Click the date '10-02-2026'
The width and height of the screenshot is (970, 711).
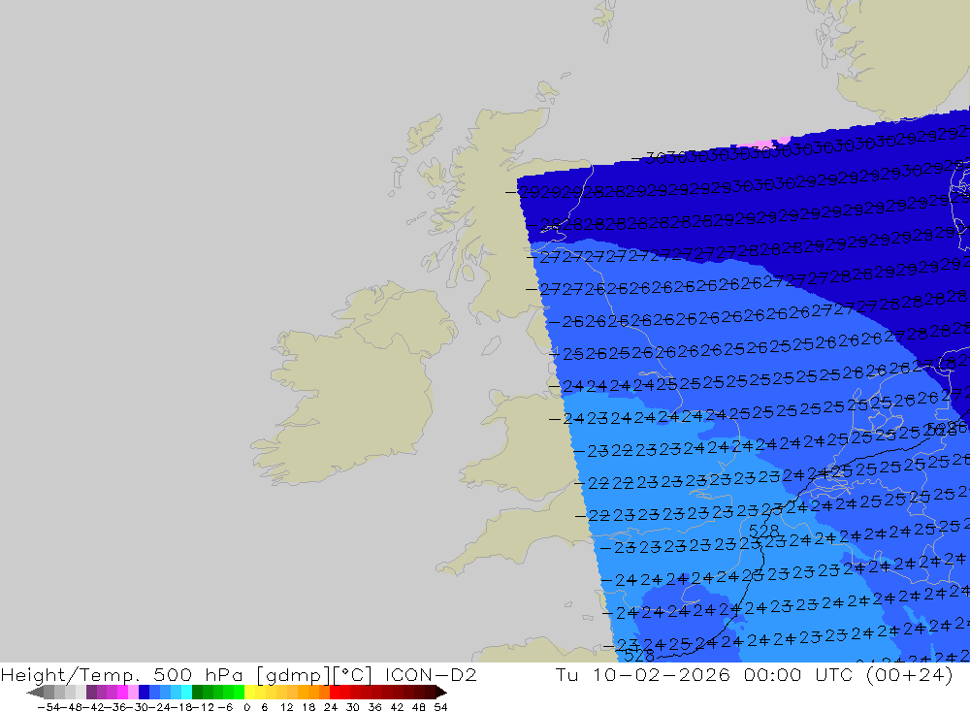662,675
